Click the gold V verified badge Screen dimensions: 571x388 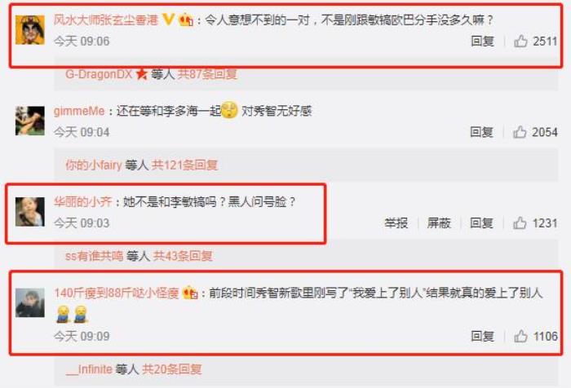pos(168,19)
